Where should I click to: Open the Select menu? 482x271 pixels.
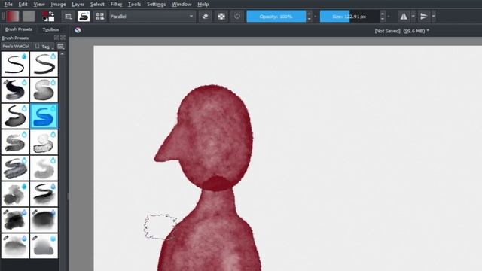point(97,4)
